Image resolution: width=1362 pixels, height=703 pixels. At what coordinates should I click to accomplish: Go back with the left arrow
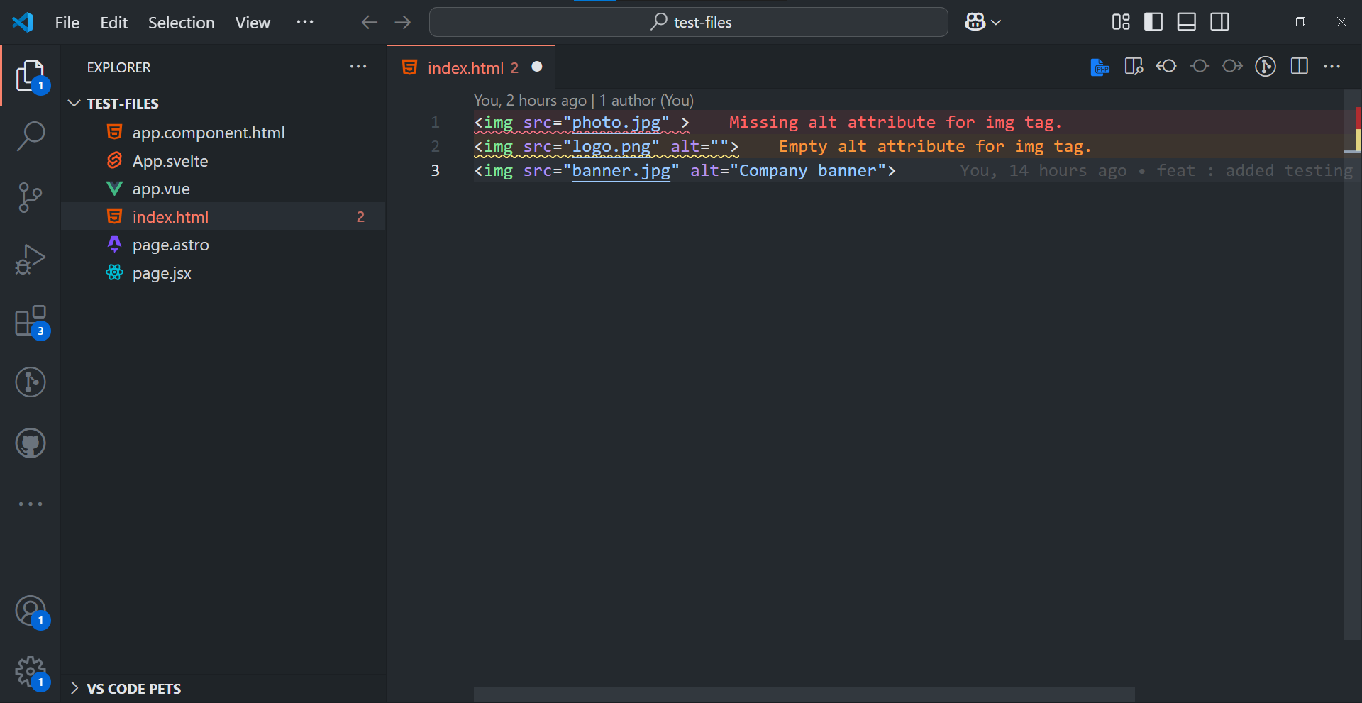click(x=369, y=22)
